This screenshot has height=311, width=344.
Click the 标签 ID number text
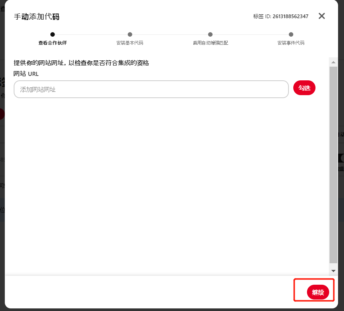290,16
